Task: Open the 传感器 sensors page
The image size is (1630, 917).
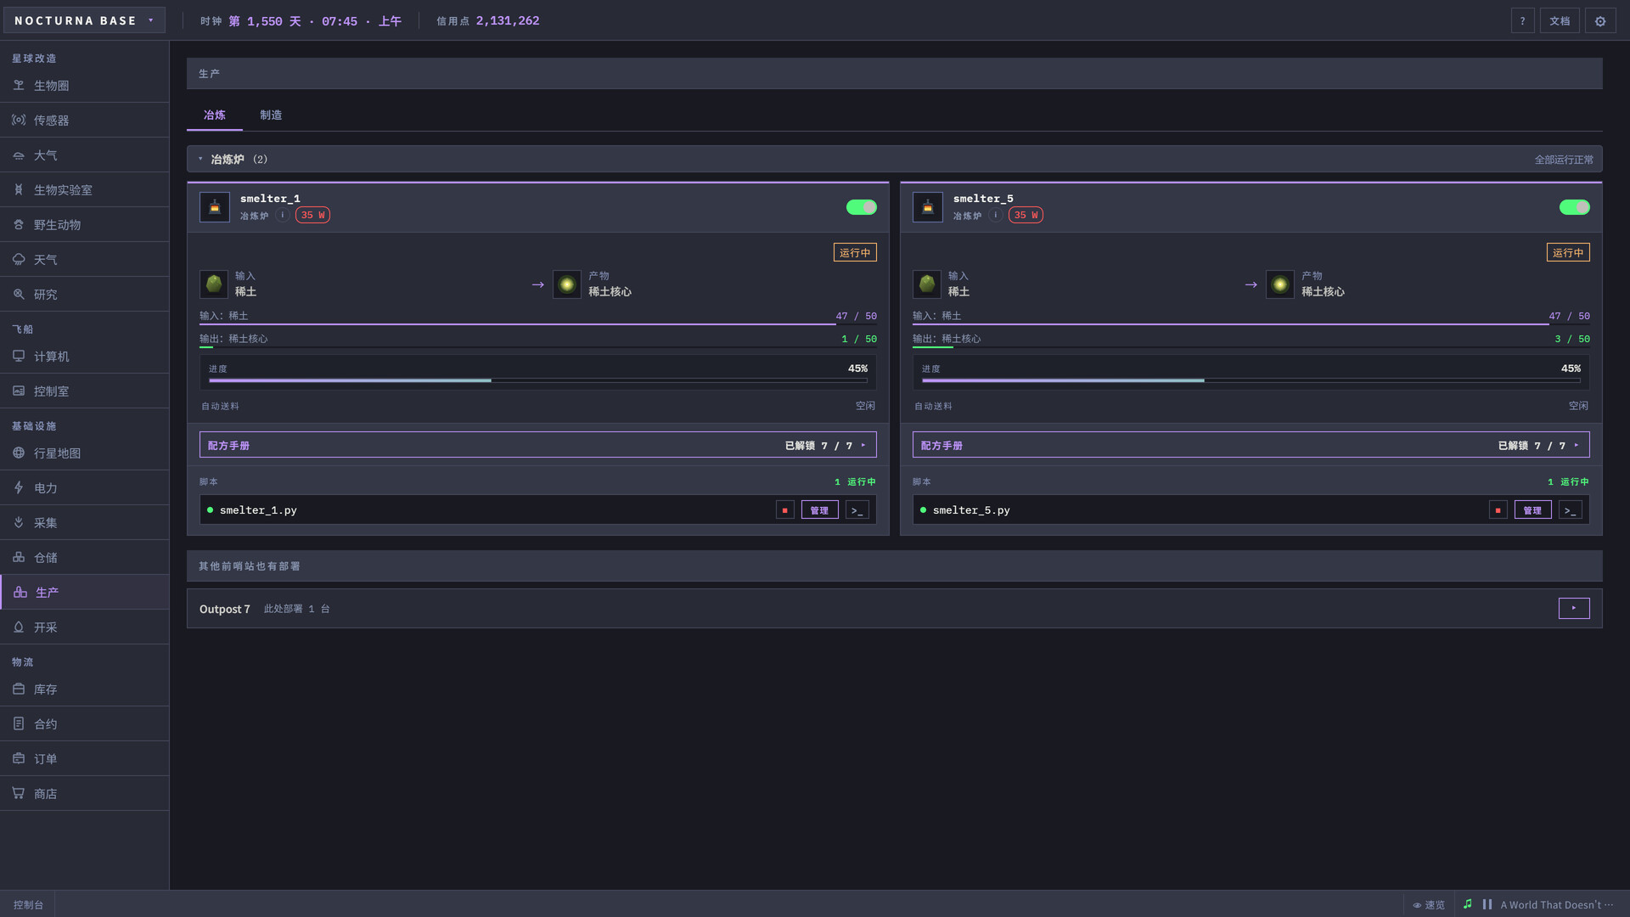Action: (84, 121)
